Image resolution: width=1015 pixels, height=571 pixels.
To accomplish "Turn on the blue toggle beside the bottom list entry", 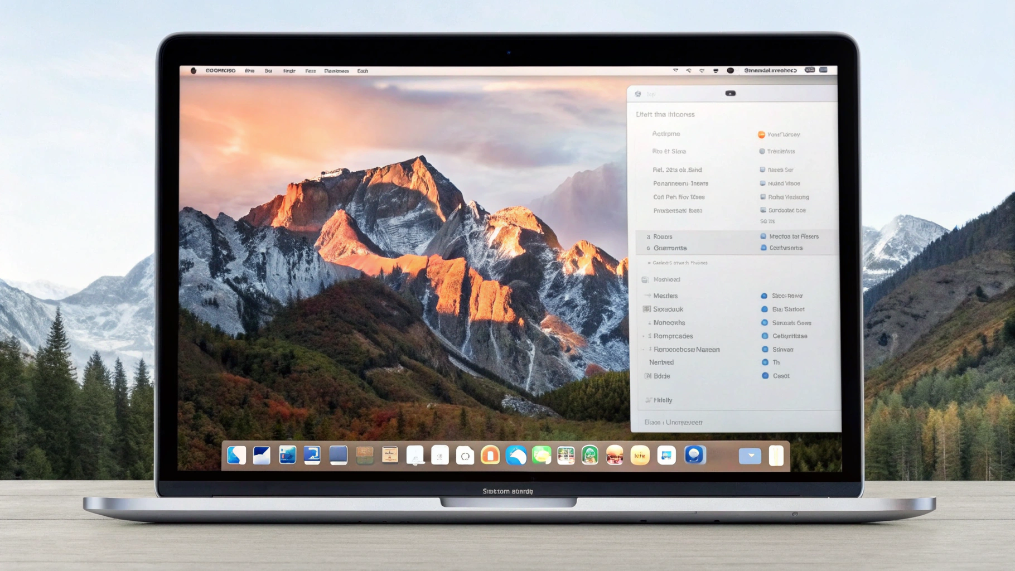I will tap(765, 375).
